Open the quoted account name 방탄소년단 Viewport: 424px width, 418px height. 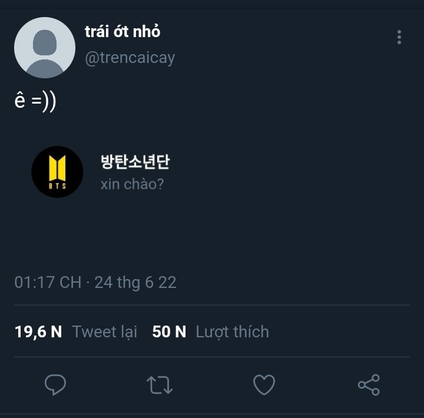(x=135, y=161)
